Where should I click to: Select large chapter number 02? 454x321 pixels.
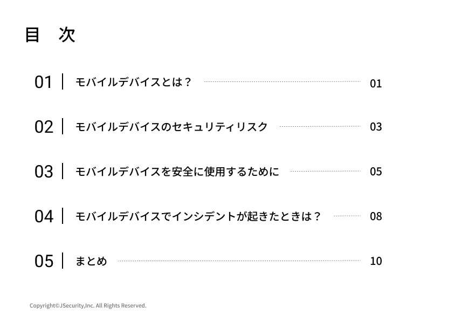click(44, 127)
